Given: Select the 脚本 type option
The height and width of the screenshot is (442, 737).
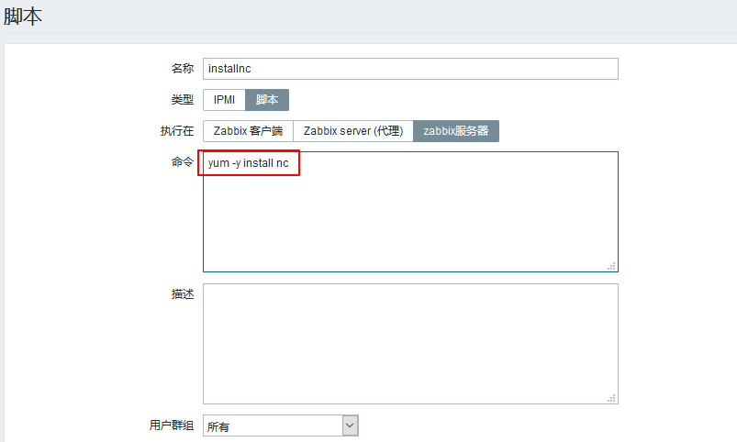Looking at the screenshot, I should coord(267,100).
